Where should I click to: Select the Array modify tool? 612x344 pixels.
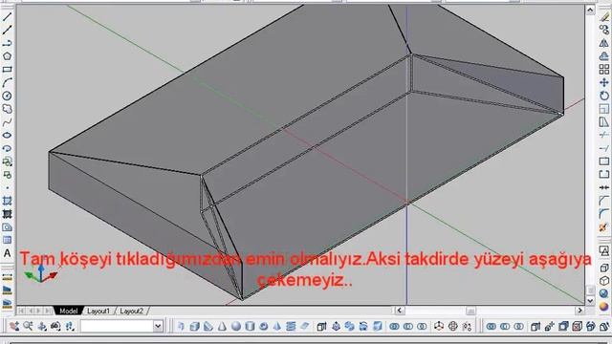click(604, 70)
